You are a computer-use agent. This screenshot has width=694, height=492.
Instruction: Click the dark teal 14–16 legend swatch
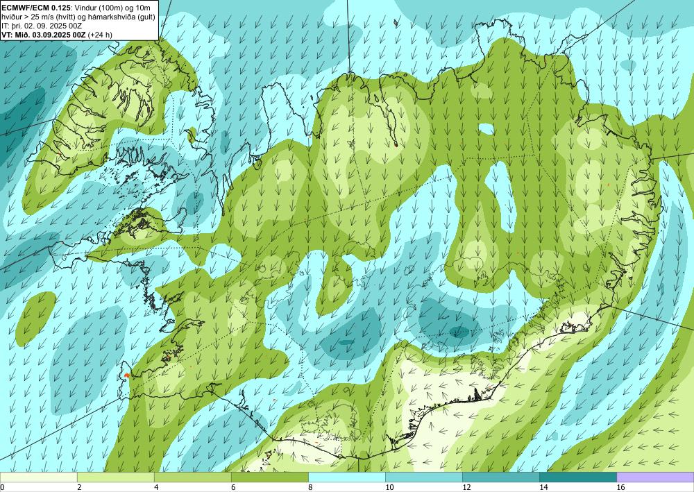coord(578,477)
